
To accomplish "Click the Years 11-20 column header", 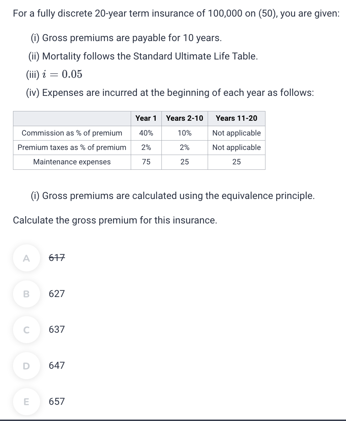I will tap(236, 118).
